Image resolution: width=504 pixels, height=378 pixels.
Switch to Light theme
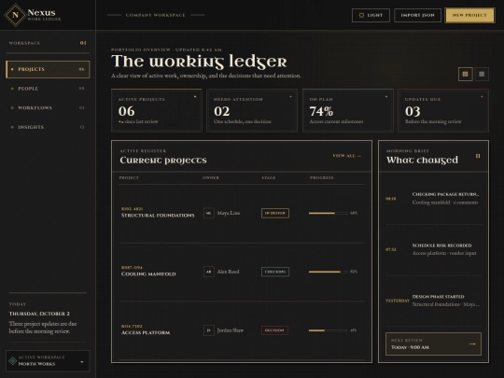pyautogui.click(x=371, y=15)
